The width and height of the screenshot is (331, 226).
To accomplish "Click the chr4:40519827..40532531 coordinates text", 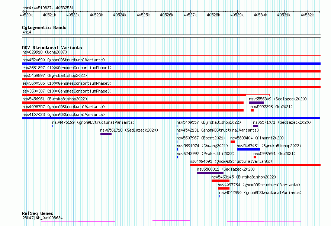I will pos(48,8).
